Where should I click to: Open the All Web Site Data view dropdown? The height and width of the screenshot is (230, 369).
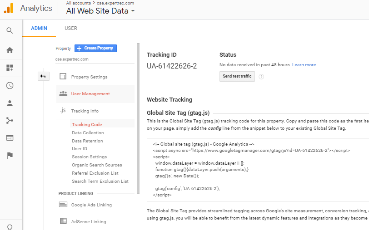pos(100,11)
